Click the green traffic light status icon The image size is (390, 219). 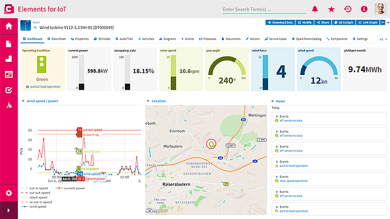point(42,64)
